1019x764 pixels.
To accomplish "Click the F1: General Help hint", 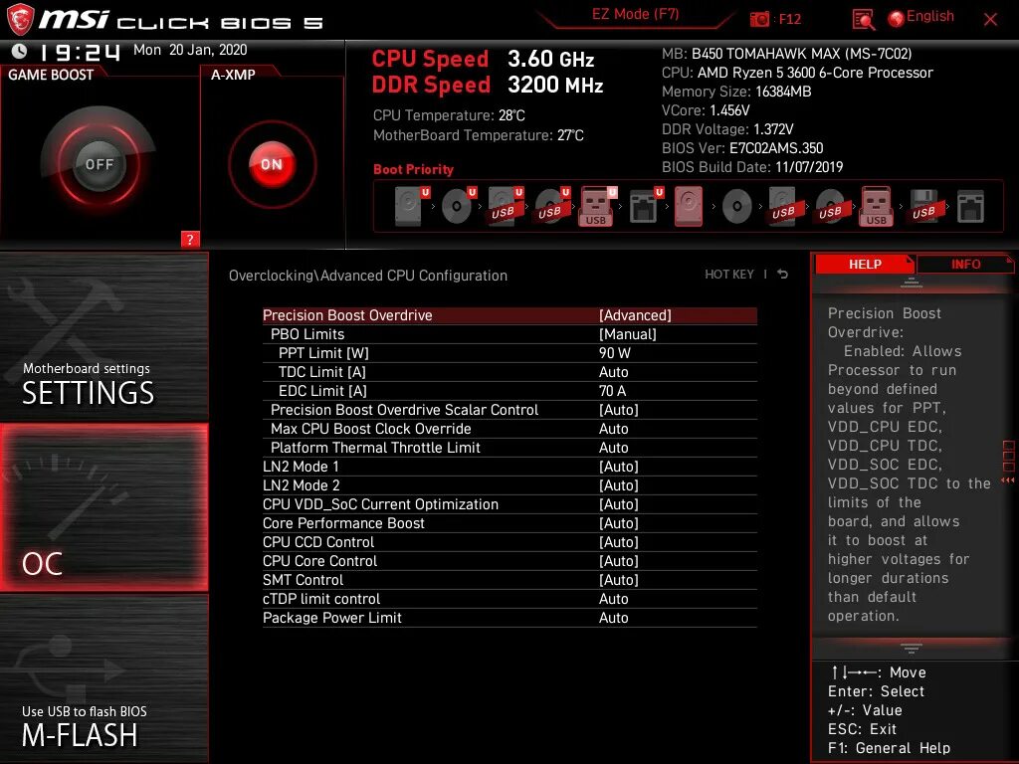I will click(x=889, y=748).
